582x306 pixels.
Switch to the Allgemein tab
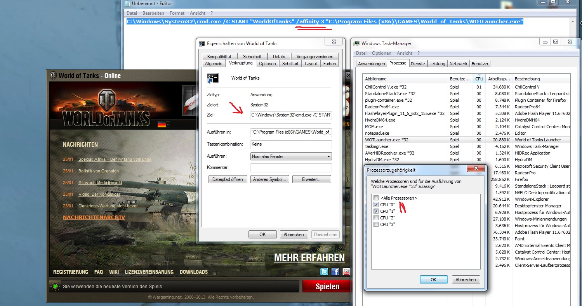tap(214, 64)
